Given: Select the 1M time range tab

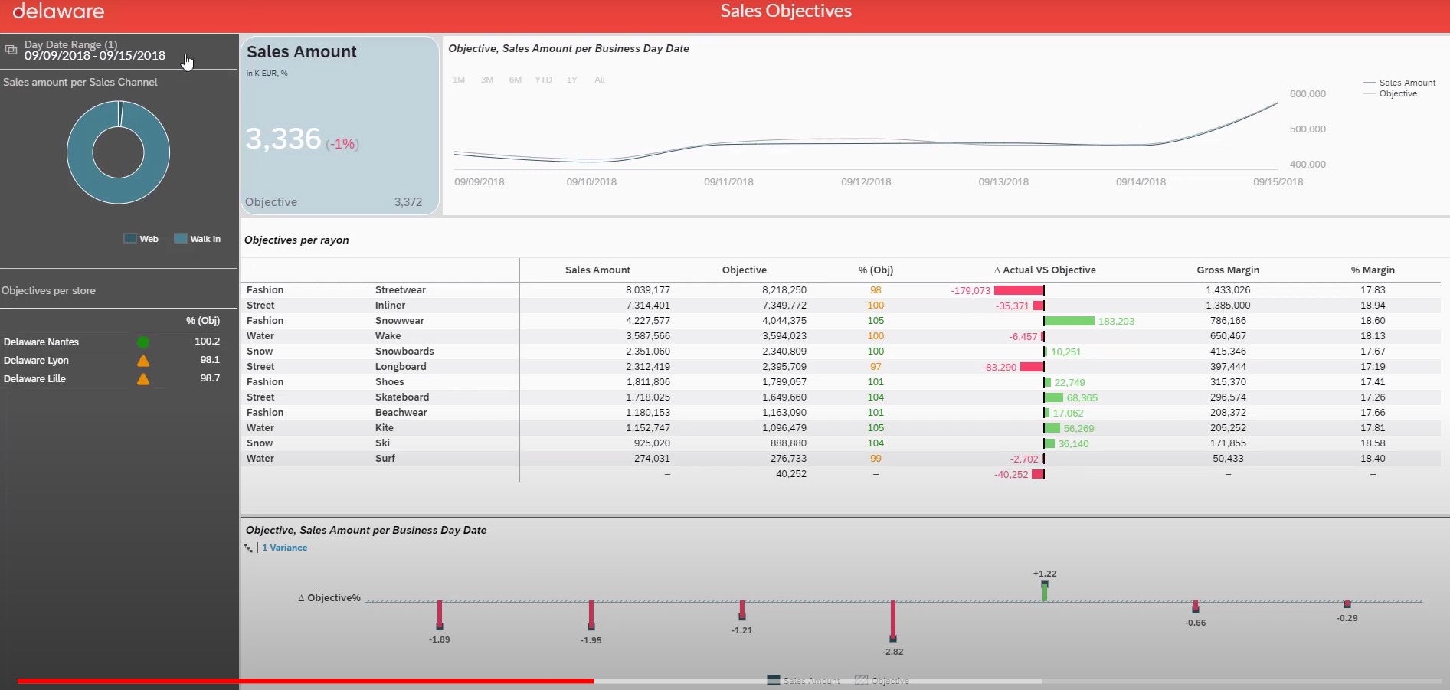Looking at the screenshot, I should tap(459, 80).
